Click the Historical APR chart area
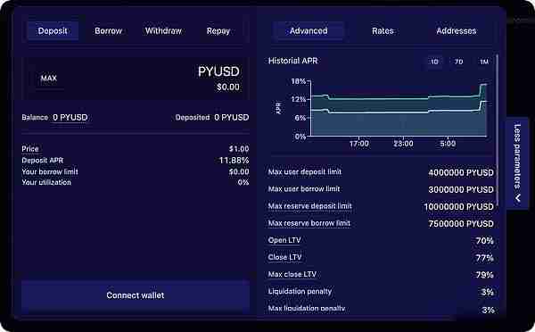 coord(399,109)
